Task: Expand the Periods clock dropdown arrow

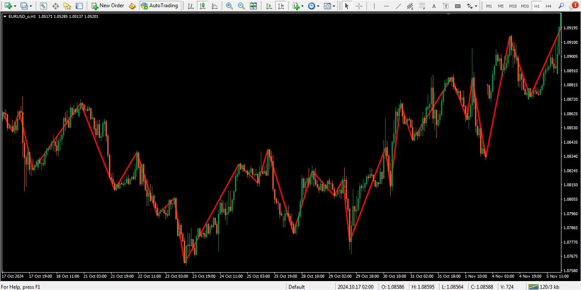Action: coord(318,6)
